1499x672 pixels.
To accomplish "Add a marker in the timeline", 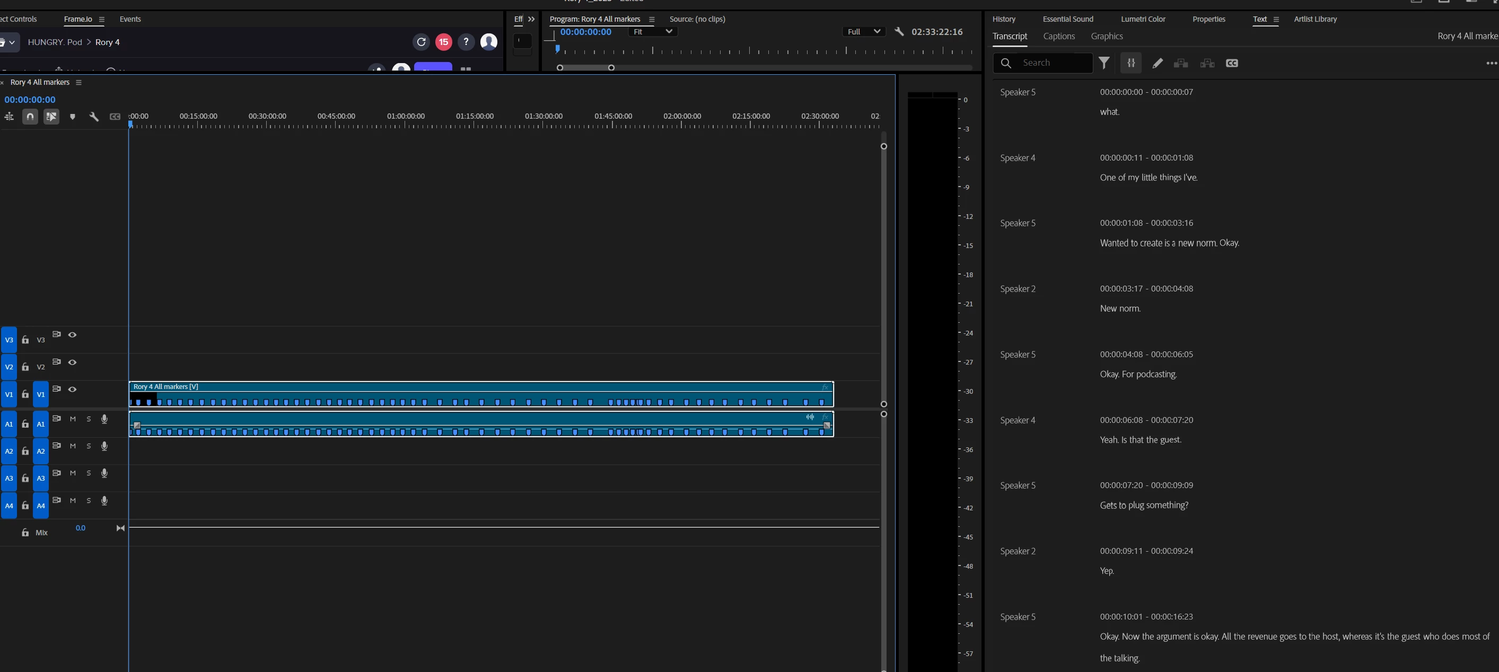I will 72,117.
